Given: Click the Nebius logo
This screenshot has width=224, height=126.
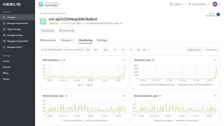Looking at the screenshot, I should 12,4.
